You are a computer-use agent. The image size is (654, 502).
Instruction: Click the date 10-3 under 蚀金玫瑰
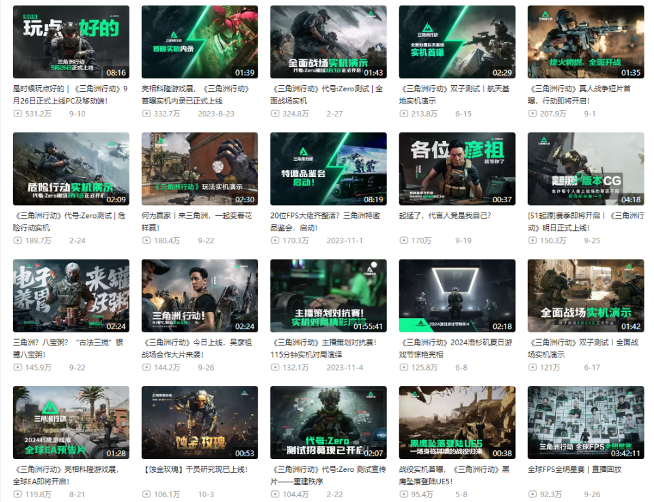(x=206, y=494)
